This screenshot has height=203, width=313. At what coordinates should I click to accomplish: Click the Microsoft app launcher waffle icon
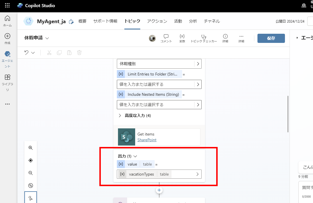pyautogui.click(x=7, y=5)
